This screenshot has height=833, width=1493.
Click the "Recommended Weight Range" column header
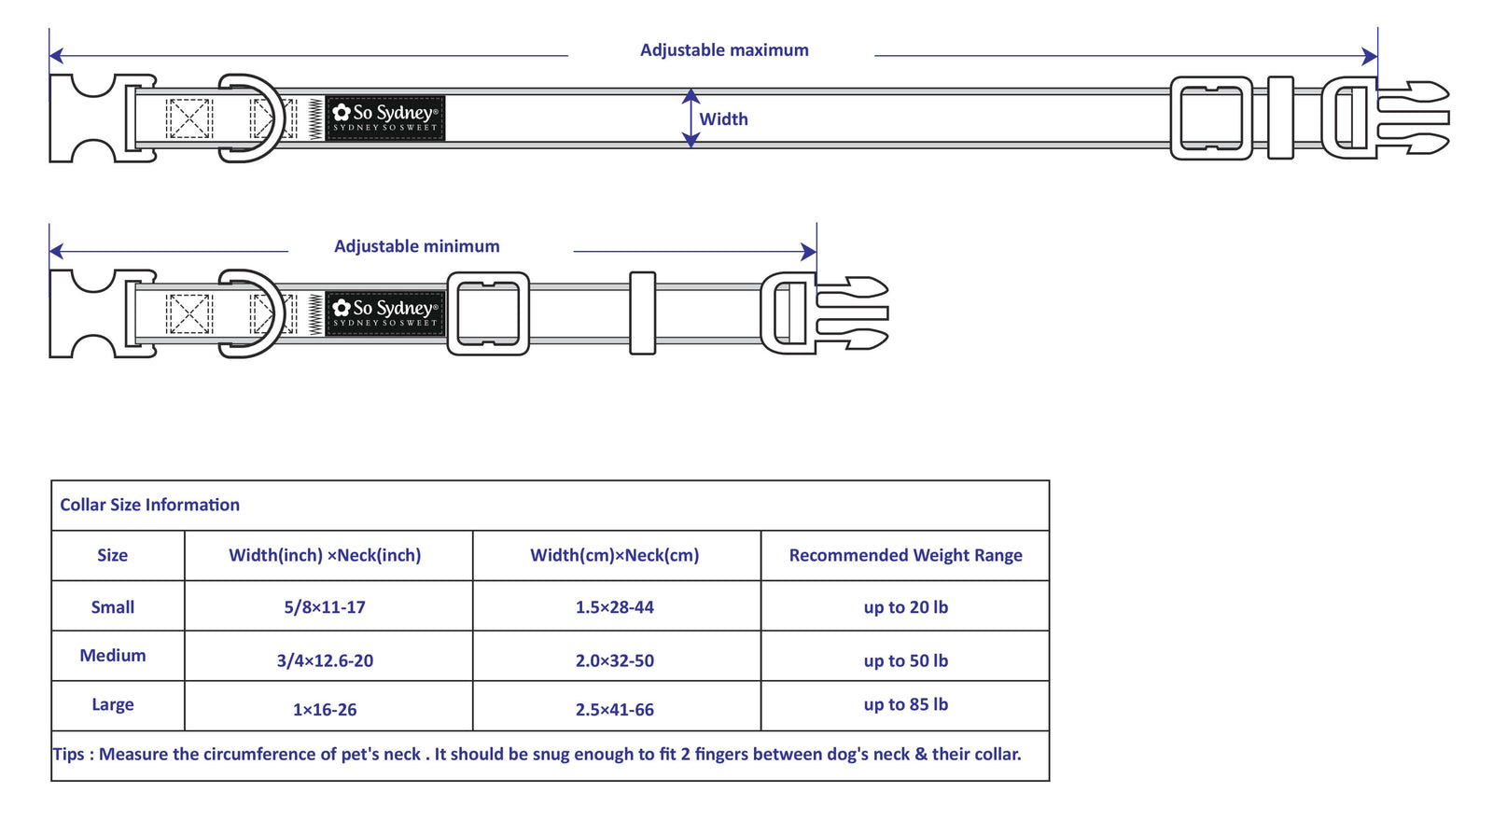coord(905,556)
